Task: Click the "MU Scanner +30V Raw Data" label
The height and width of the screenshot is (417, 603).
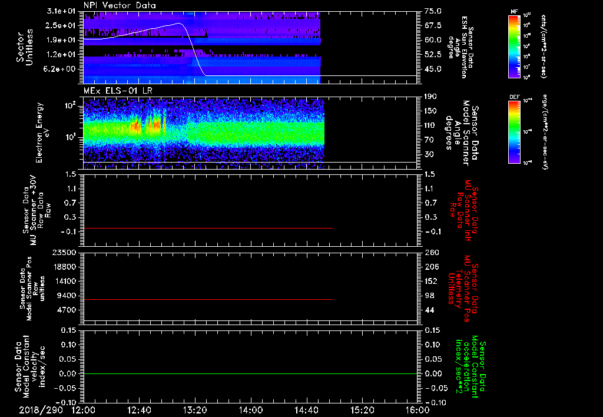Action: 36,210
